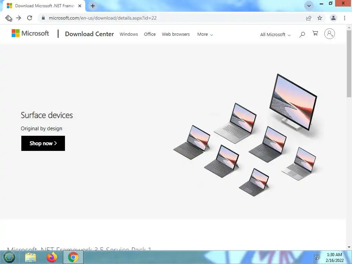Expand the All Microsoft dropdown
This screenshot has height=264, width=352.
click(x=275, y=35)
